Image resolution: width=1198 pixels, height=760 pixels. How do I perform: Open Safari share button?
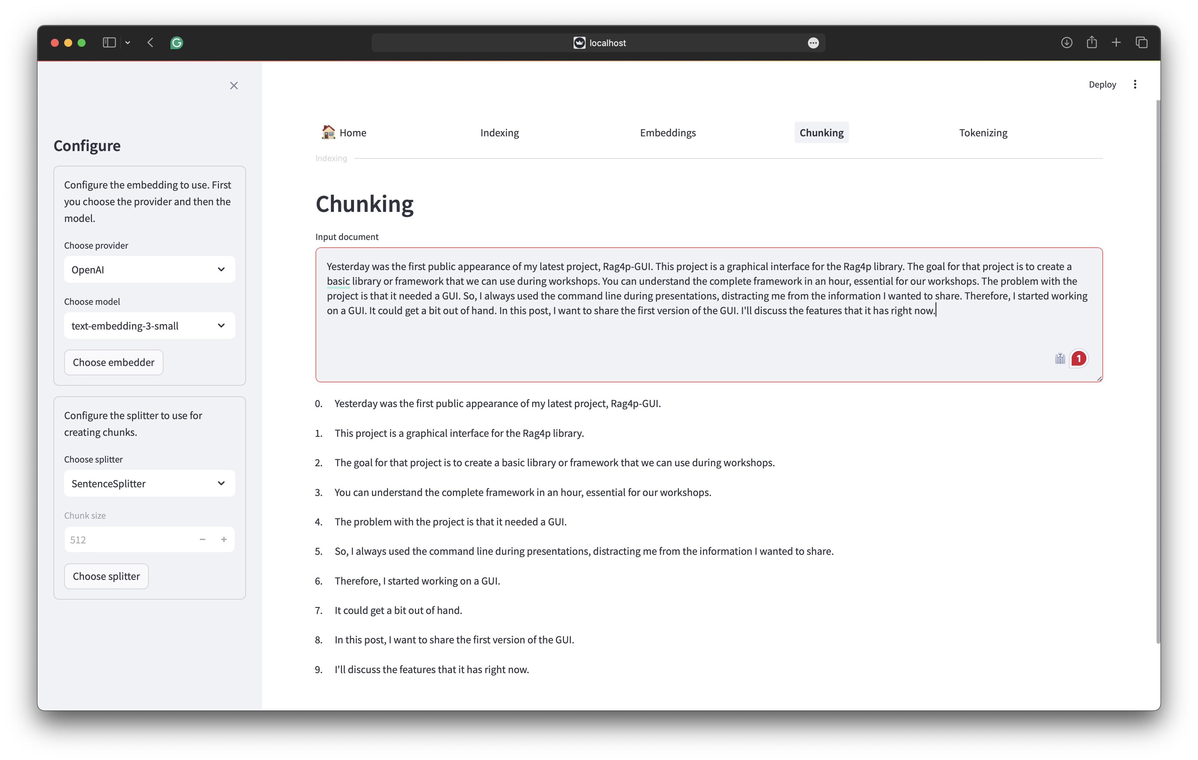1091,42
